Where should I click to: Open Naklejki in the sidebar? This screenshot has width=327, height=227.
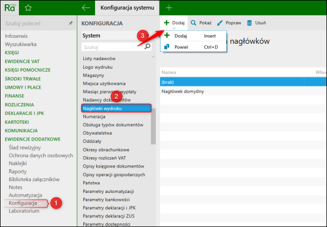click(18, 163)
